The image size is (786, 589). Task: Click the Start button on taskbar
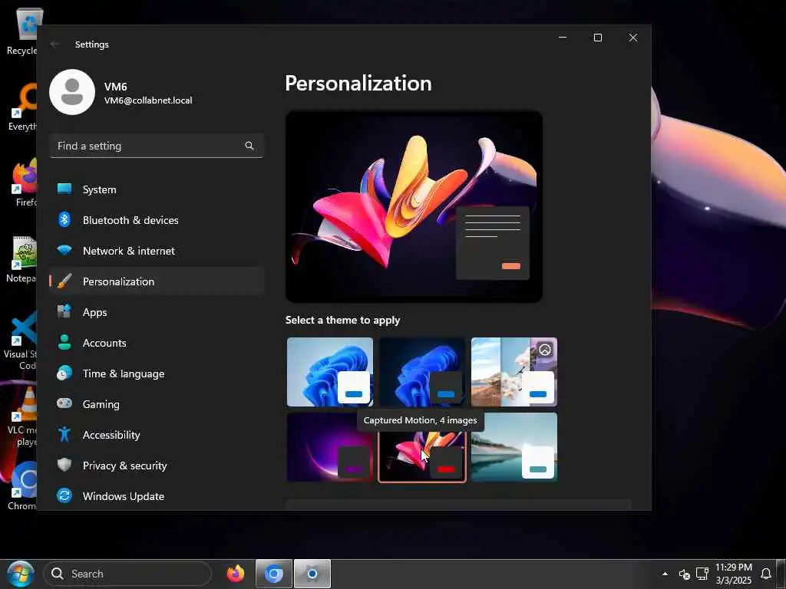tap(21, 574)
